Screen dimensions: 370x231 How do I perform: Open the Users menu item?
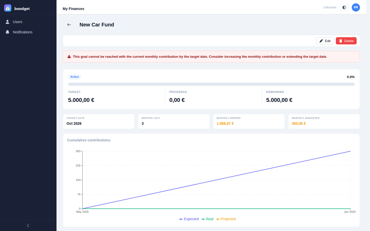[x=28, y=22]
